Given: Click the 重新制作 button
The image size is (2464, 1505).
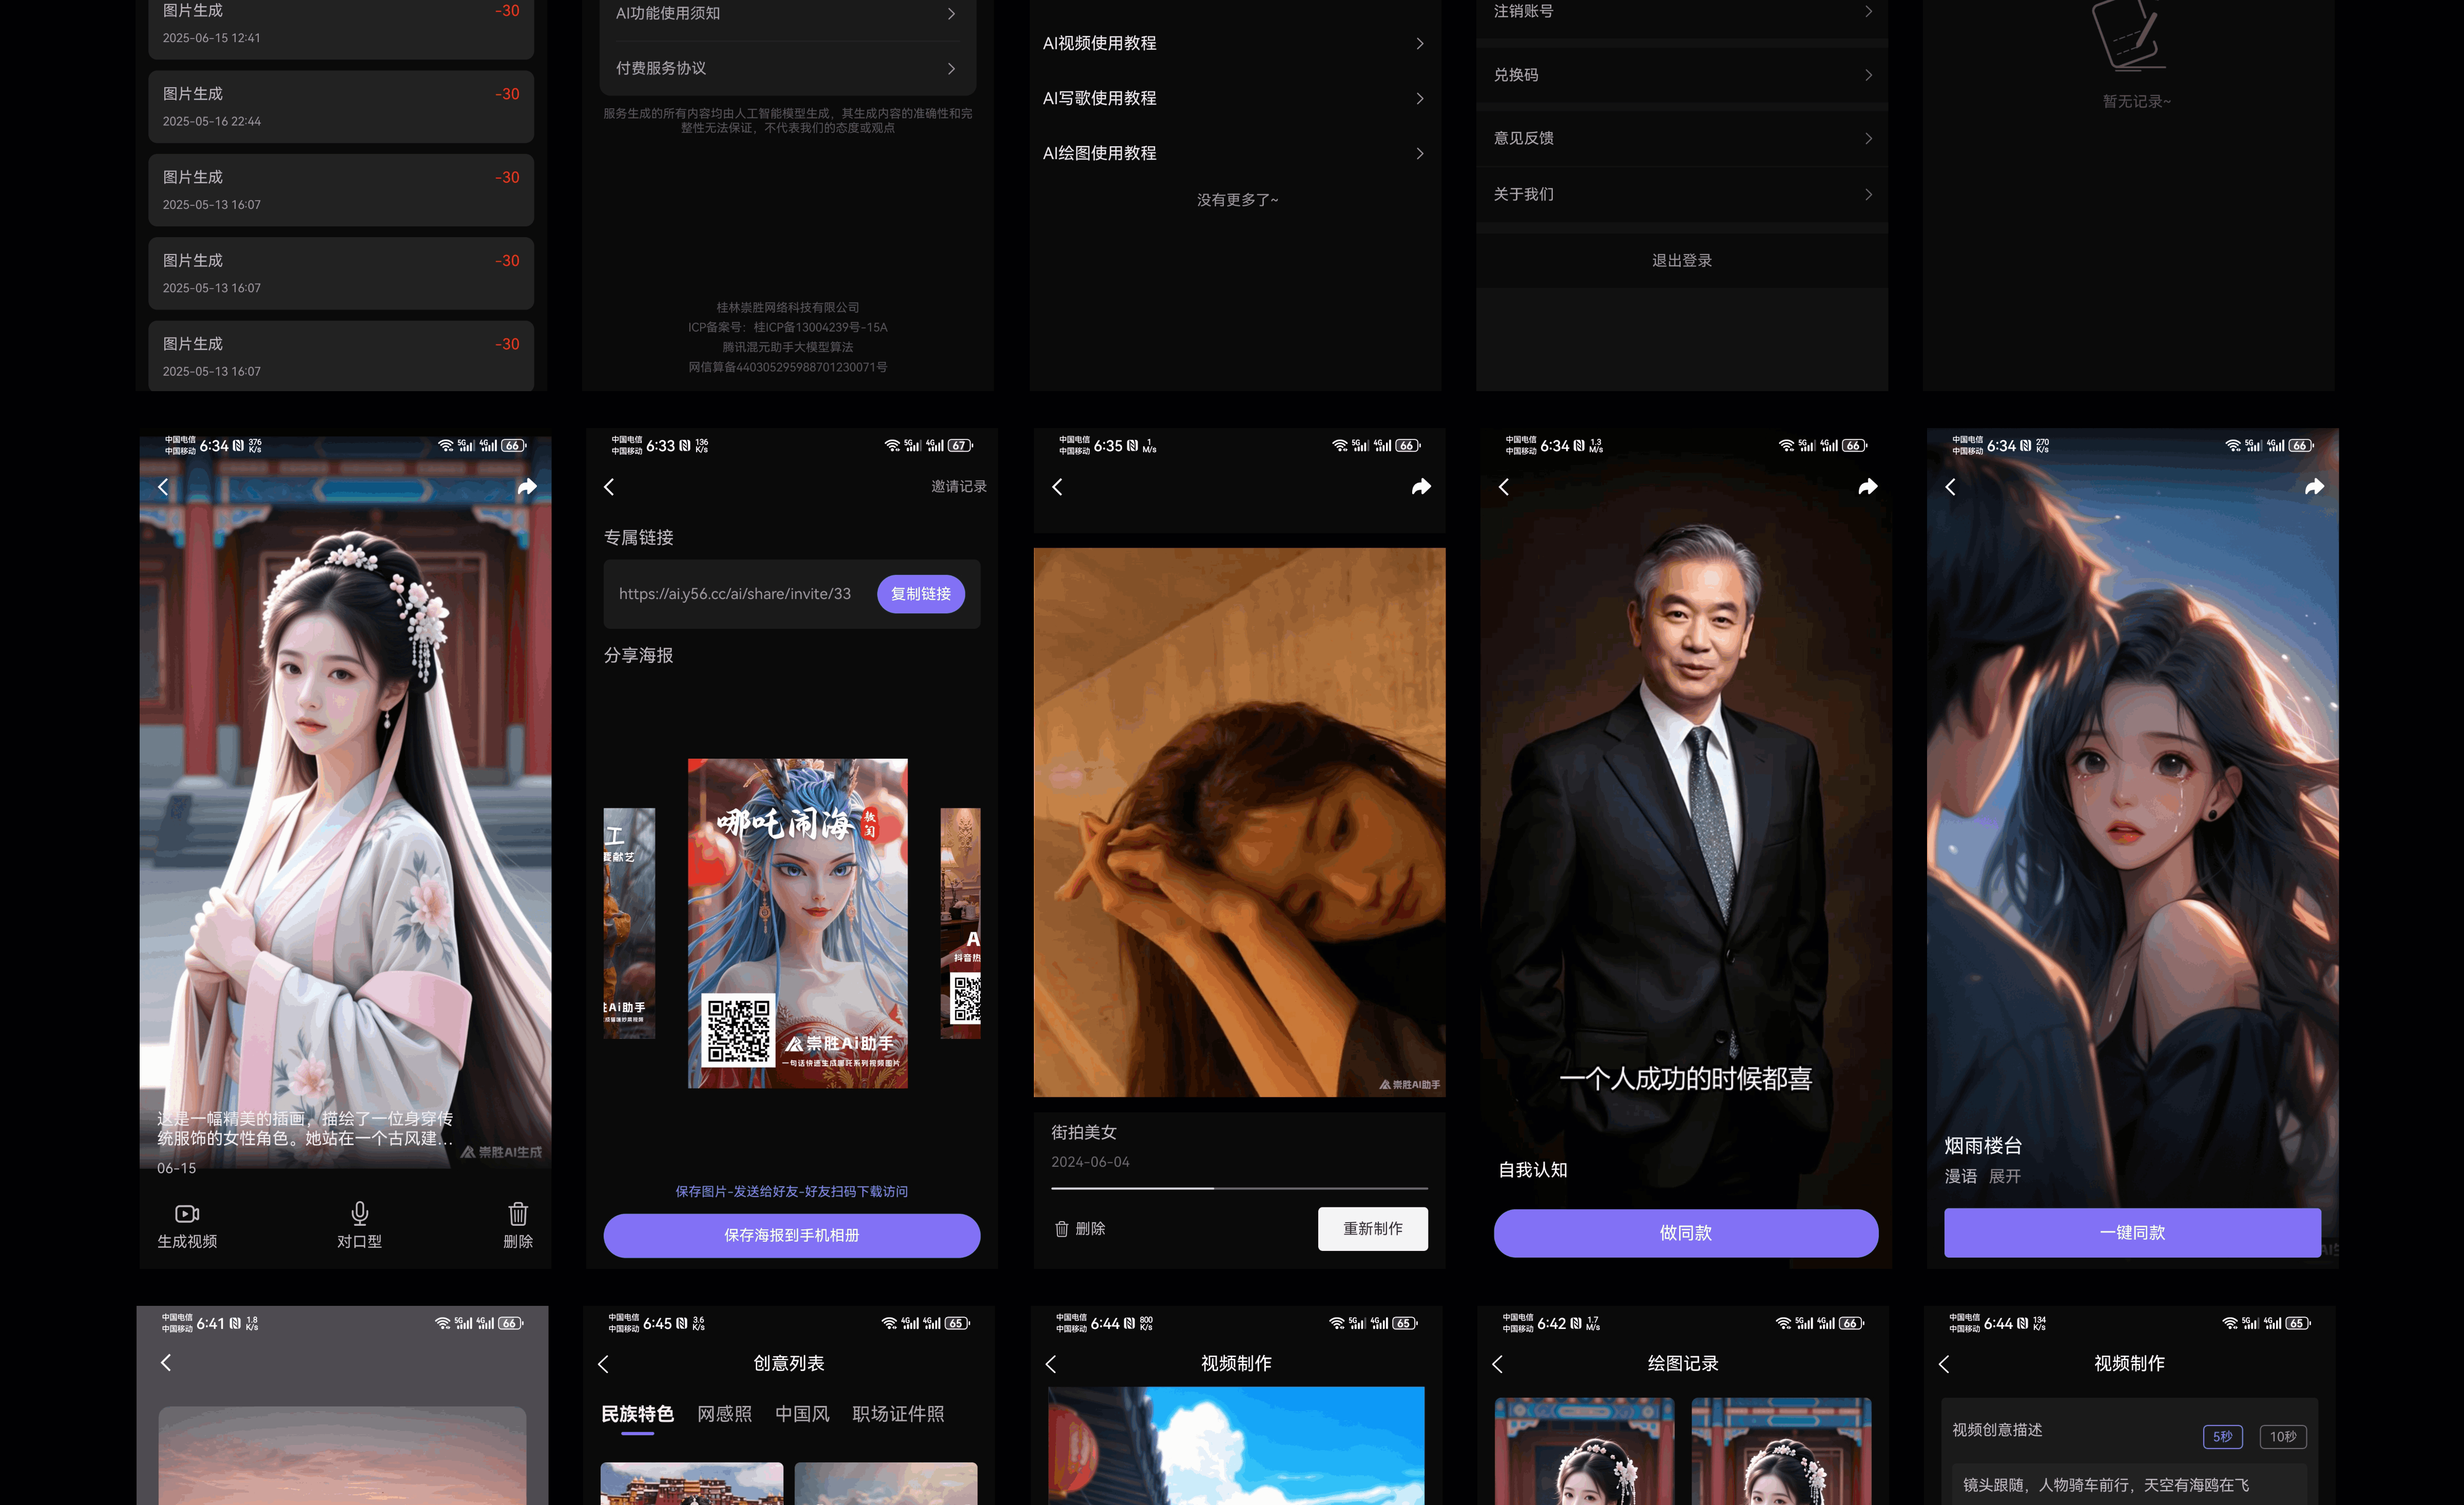Looking at the screenshot, I should tap(1372, 1228).
